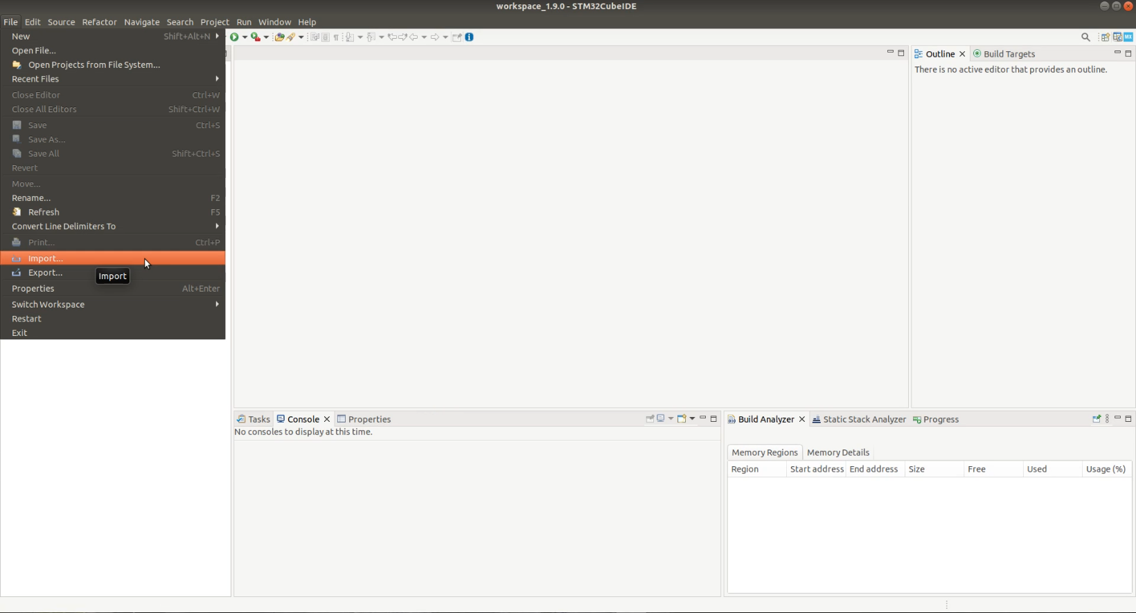Minimize the editor area
Screen dimensions: 1136x613
tap(890, 53)
